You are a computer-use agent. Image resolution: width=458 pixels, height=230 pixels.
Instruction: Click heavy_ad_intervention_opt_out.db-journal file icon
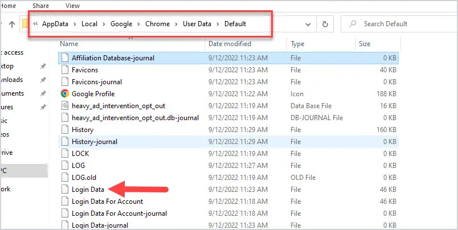click(x=65, y=118)
